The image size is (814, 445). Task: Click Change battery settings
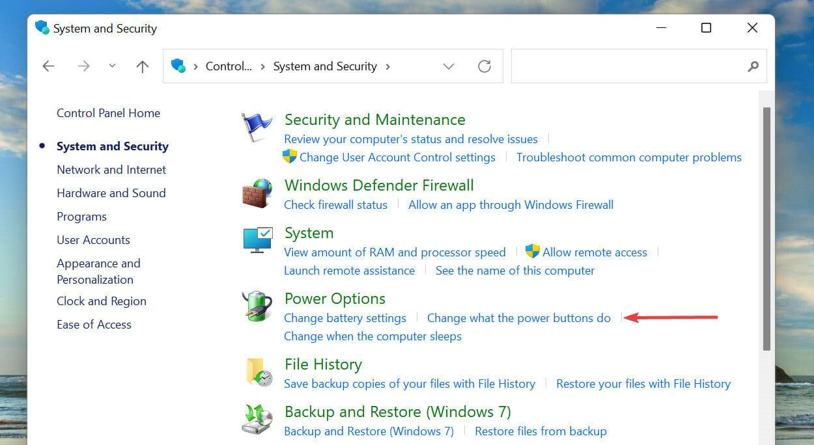345,318
